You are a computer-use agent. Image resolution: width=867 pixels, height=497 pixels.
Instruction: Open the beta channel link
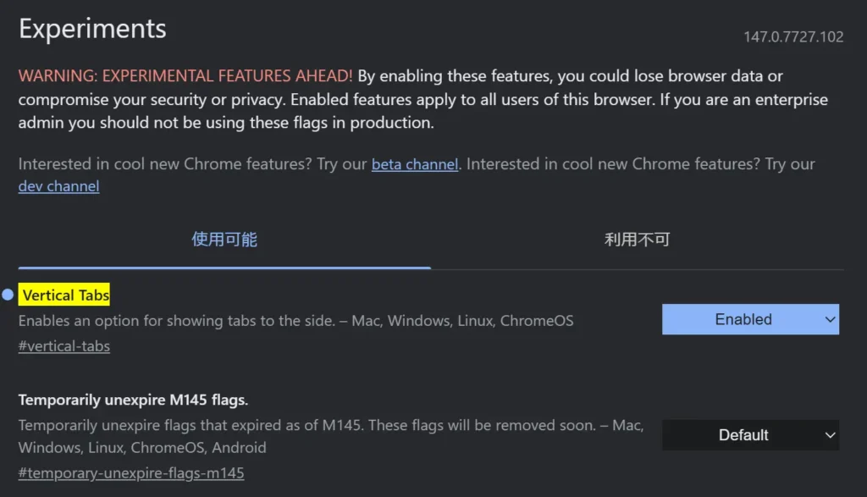tap(415, 164)
